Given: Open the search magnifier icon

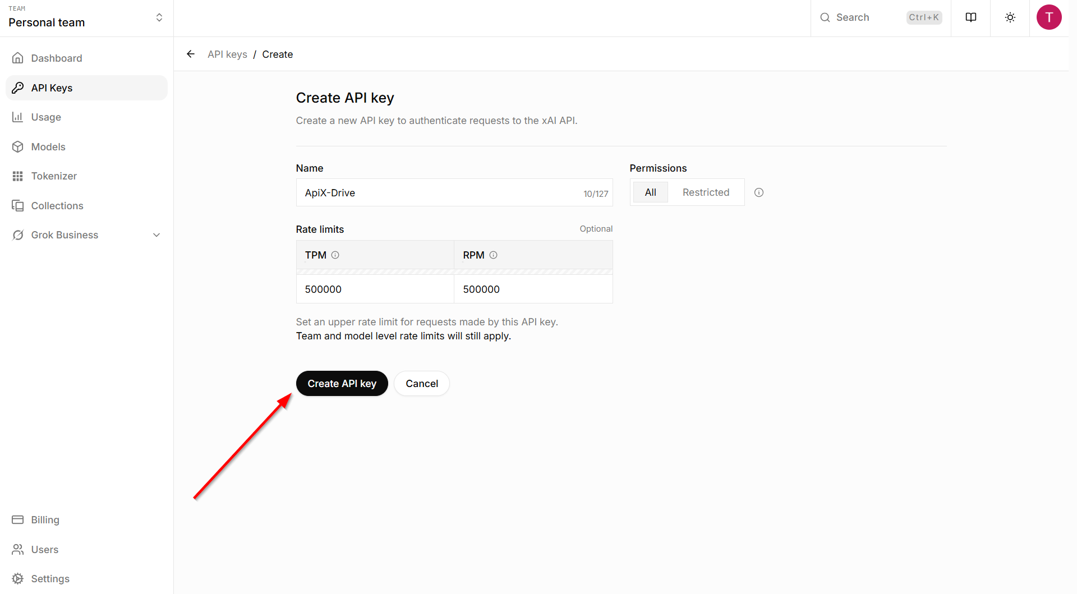Looking at the screenshot, I should (825, 17).
